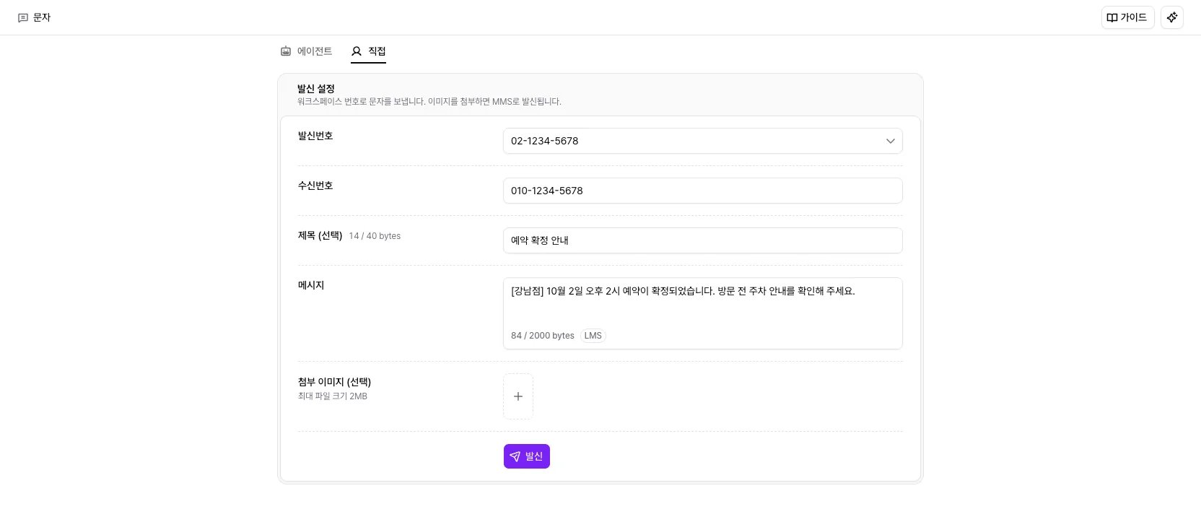Viewport: 1201px width, 509px height.
Task: Click the 84 / 2000 bytes counter
Action: (x=543, y=336)
